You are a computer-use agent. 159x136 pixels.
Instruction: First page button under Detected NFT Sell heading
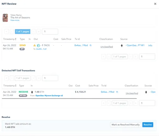coord(6,78)
